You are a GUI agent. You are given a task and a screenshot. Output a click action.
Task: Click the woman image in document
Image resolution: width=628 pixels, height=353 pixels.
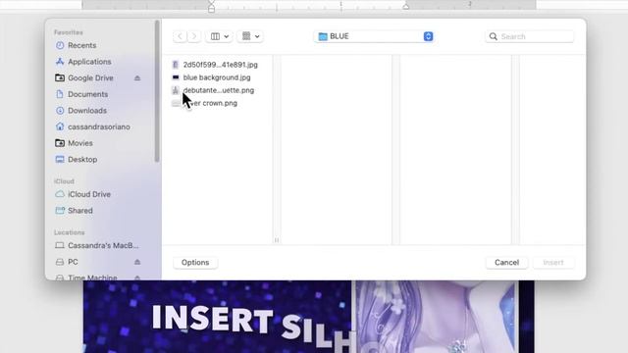(435, 317)
